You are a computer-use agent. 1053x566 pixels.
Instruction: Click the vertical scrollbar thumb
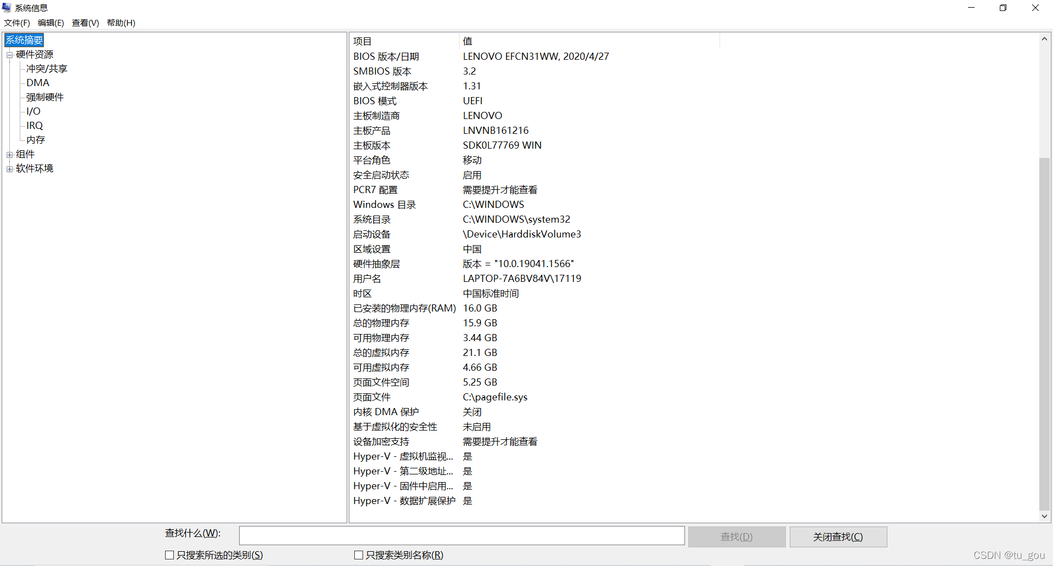1044,334
